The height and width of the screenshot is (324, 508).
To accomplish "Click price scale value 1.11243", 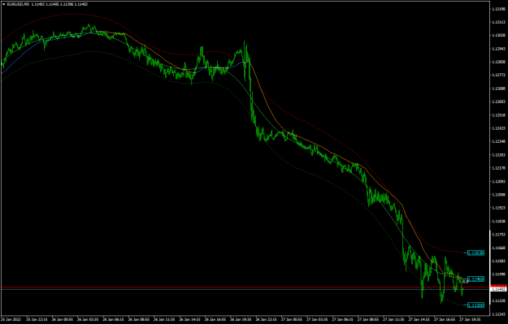I will pos(498,314).
